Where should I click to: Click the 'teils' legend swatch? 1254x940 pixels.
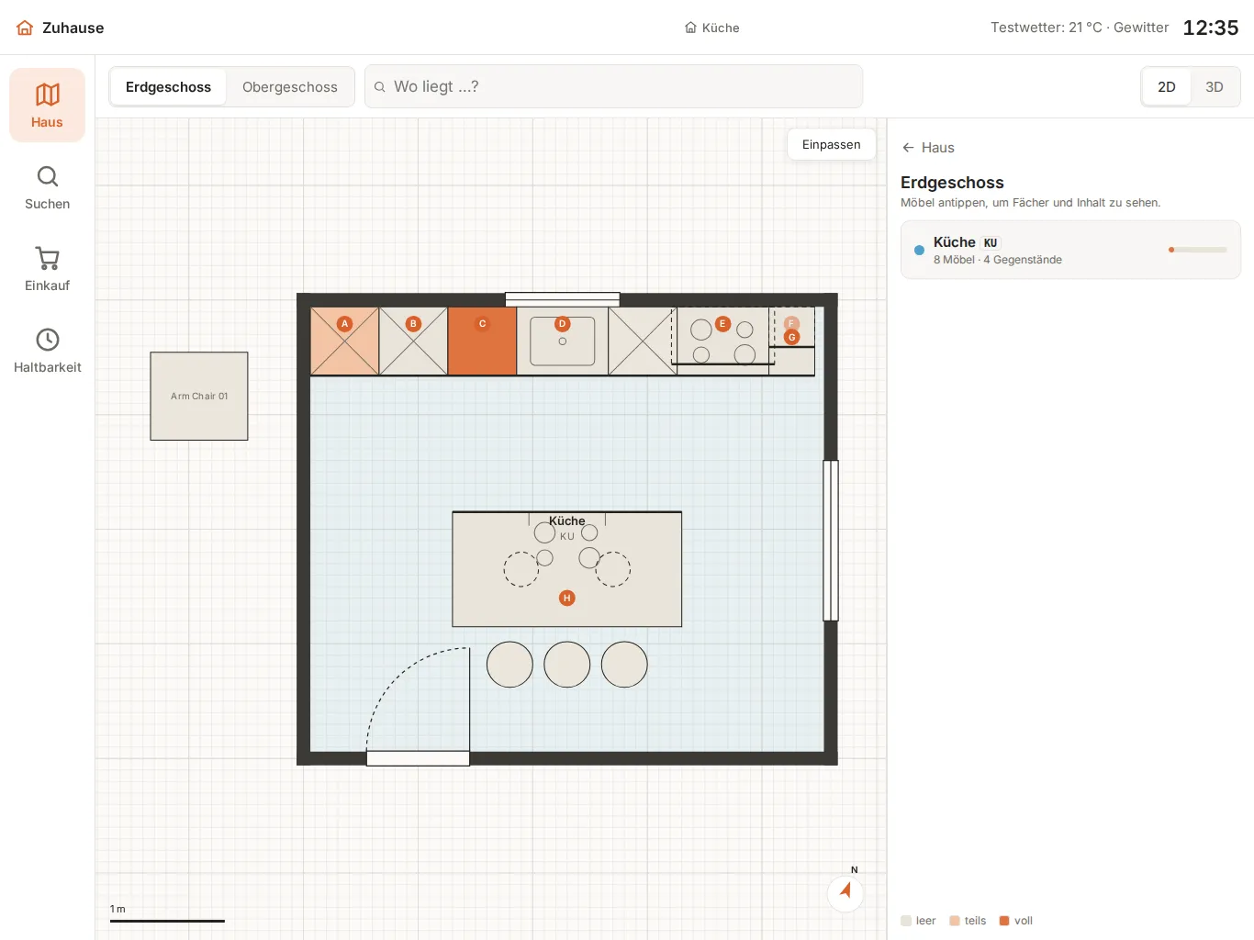click(955, 921)
